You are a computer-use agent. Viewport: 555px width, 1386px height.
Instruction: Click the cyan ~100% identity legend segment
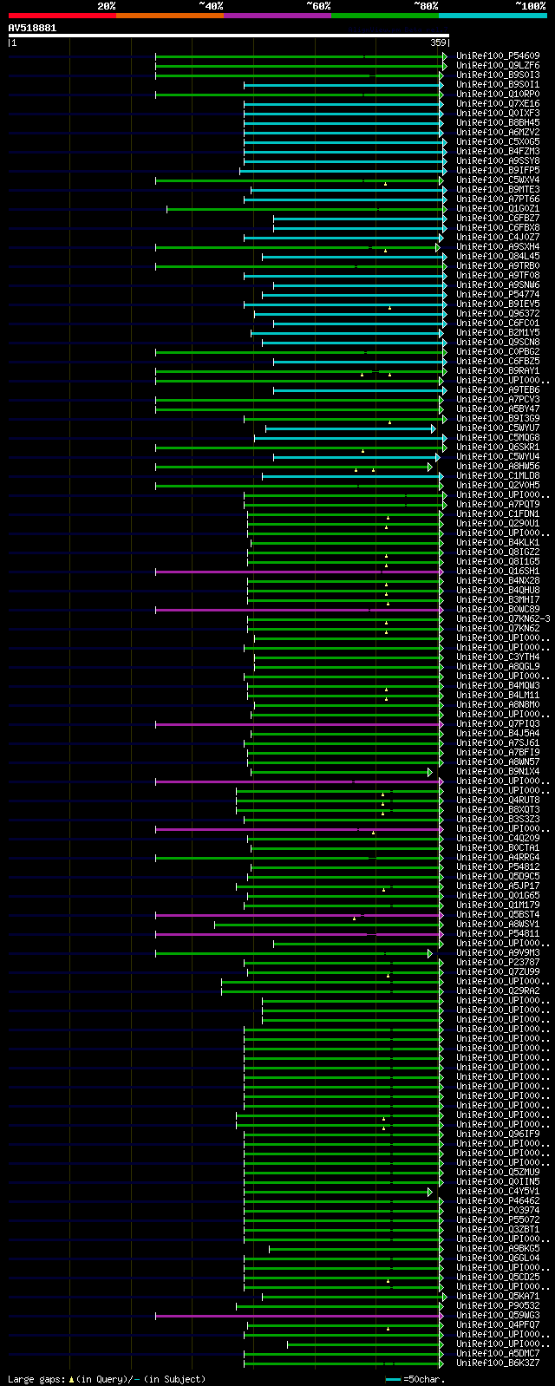[493, 16]
